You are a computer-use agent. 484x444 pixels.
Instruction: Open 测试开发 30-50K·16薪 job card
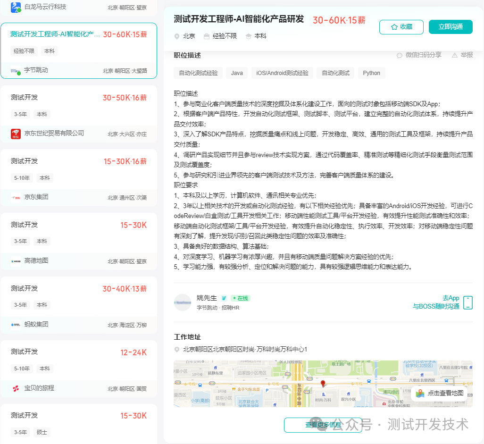pos(79,114)
